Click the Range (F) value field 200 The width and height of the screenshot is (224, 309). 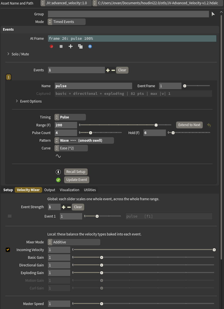[66, 125]
